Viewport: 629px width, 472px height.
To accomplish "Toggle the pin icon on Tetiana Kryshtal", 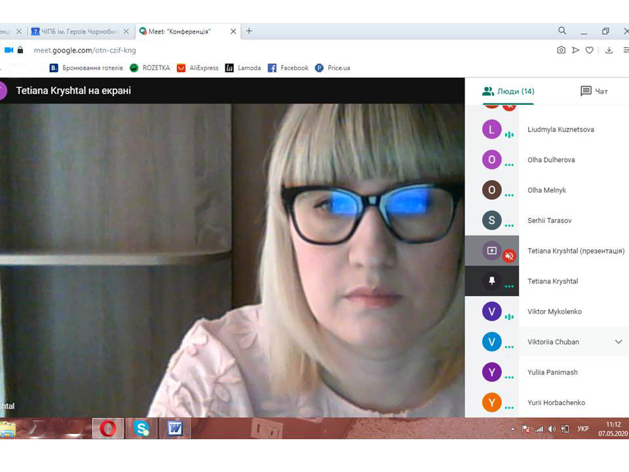I will (491, 281).
